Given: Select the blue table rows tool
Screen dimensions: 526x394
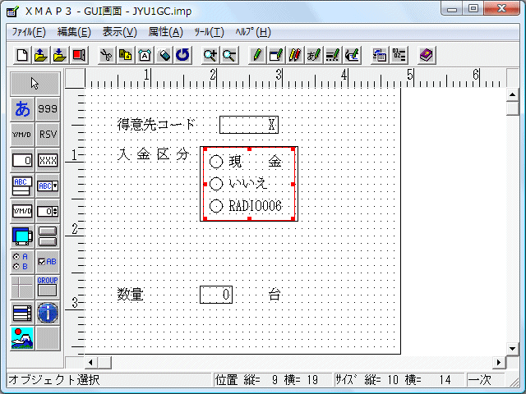Looking at the screenshot, I should (22, 313).
